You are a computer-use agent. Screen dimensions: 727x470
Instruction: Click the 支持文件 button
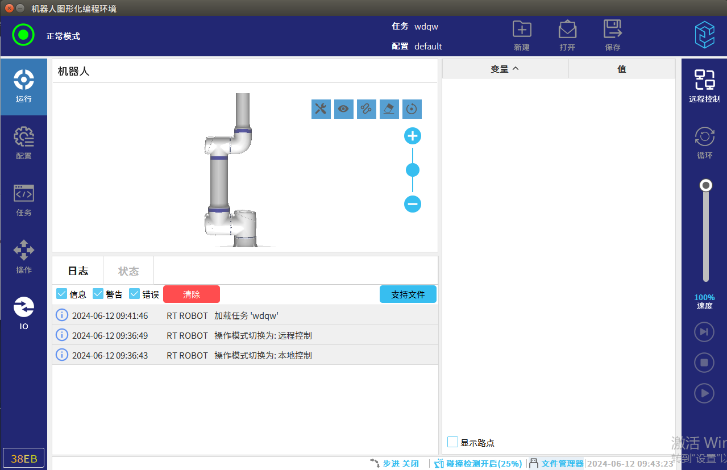408,294
